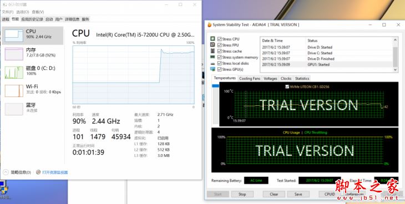Switch to the 用户 tab
This screenshot has width=405, height=204.
59,19
